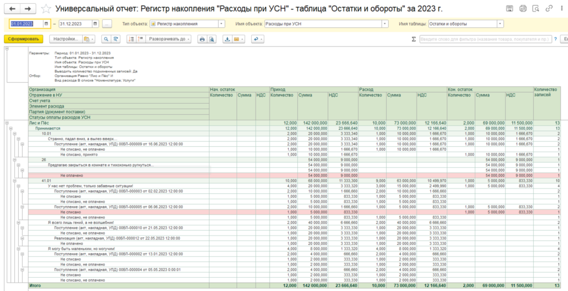Open the Тип объекта dropdown

click(221, 24)
